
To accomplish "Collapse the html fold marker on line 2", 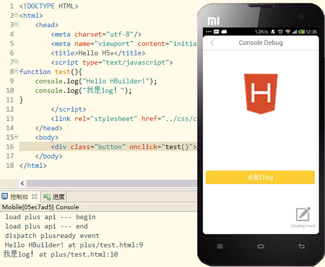I will [x=16, y=15].
